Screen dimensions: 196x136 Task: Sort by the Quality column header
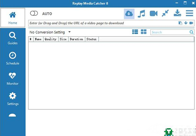51,39
